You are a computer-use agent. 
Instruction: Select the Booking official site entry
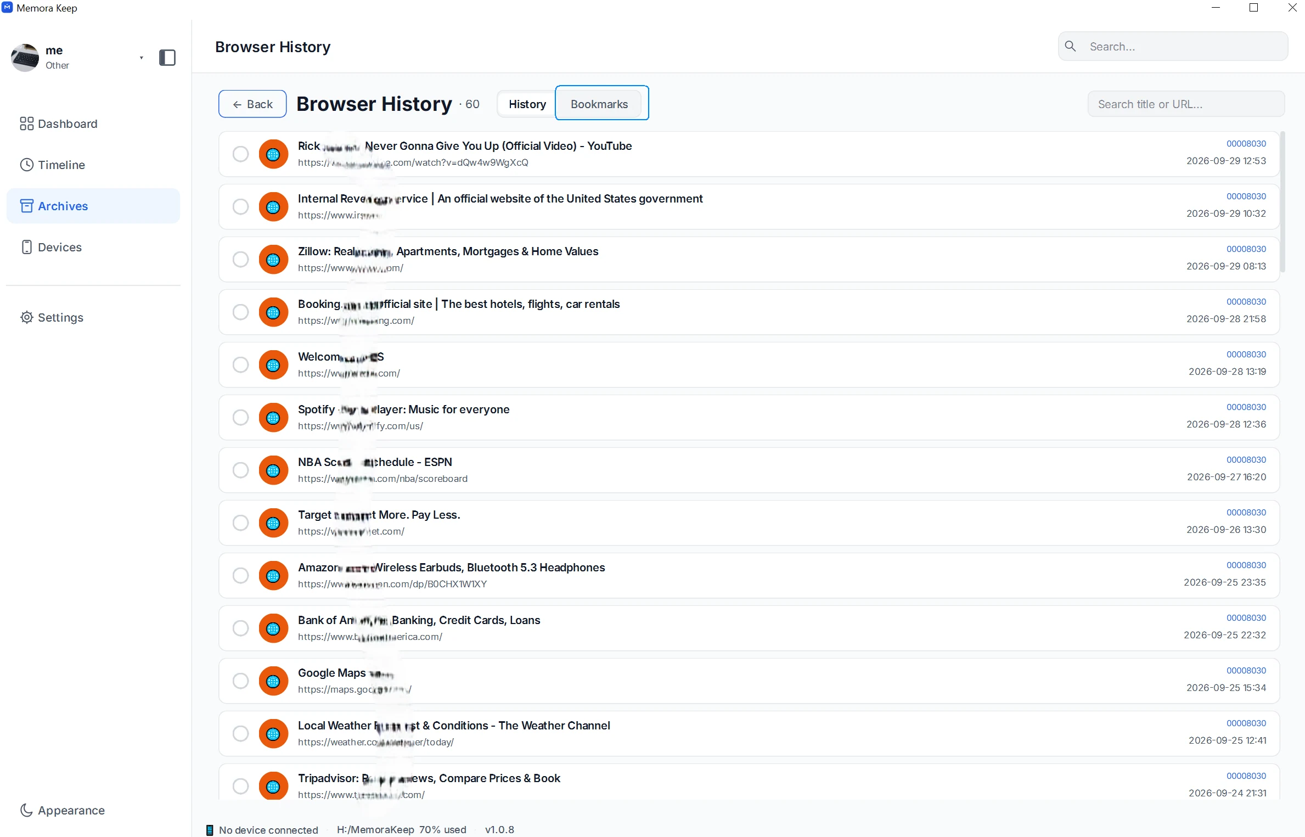[x=240, y=312]
